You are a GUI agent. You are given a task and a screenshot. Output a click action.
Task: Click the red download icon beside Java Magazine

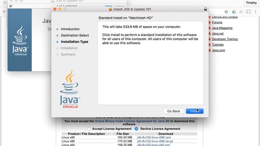point(210,28)
